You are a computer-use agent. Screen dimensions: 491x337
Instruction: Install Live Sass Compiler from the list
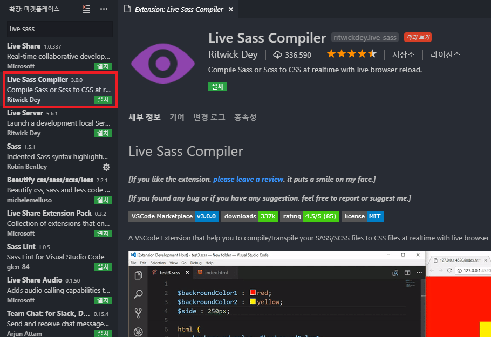[103, 100]
